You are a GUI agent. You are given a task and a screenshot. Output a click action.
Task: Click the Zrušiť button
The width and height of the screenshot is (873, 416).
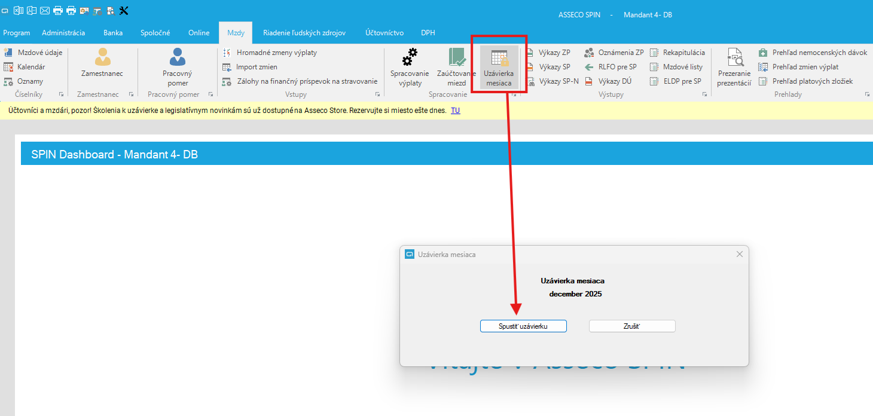click(x=632, y=326)
